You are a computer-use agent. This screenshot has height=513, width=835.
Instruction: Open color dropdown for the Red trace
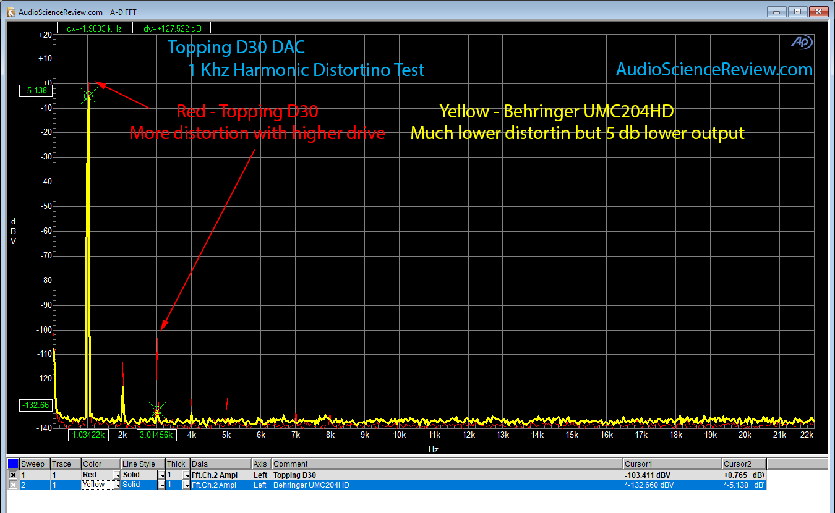[x=116, y=475]
